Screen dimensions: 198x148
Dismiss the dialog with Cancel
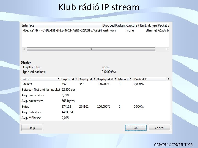click(x=159, y=128)
